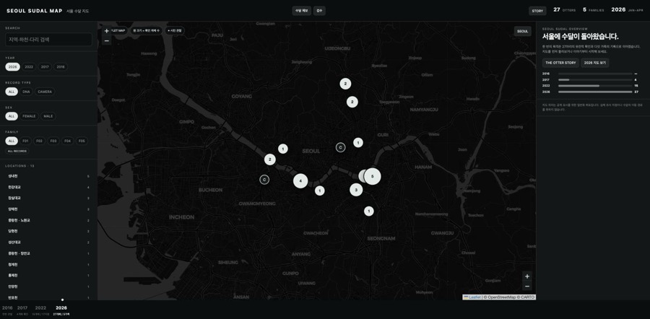Filter sex to MALE

[x=48, y=116]
